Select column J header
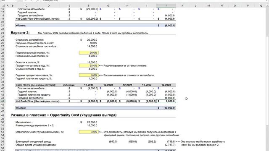The height and width of the screenshot is (151, 269). click(x=166, y=5)
